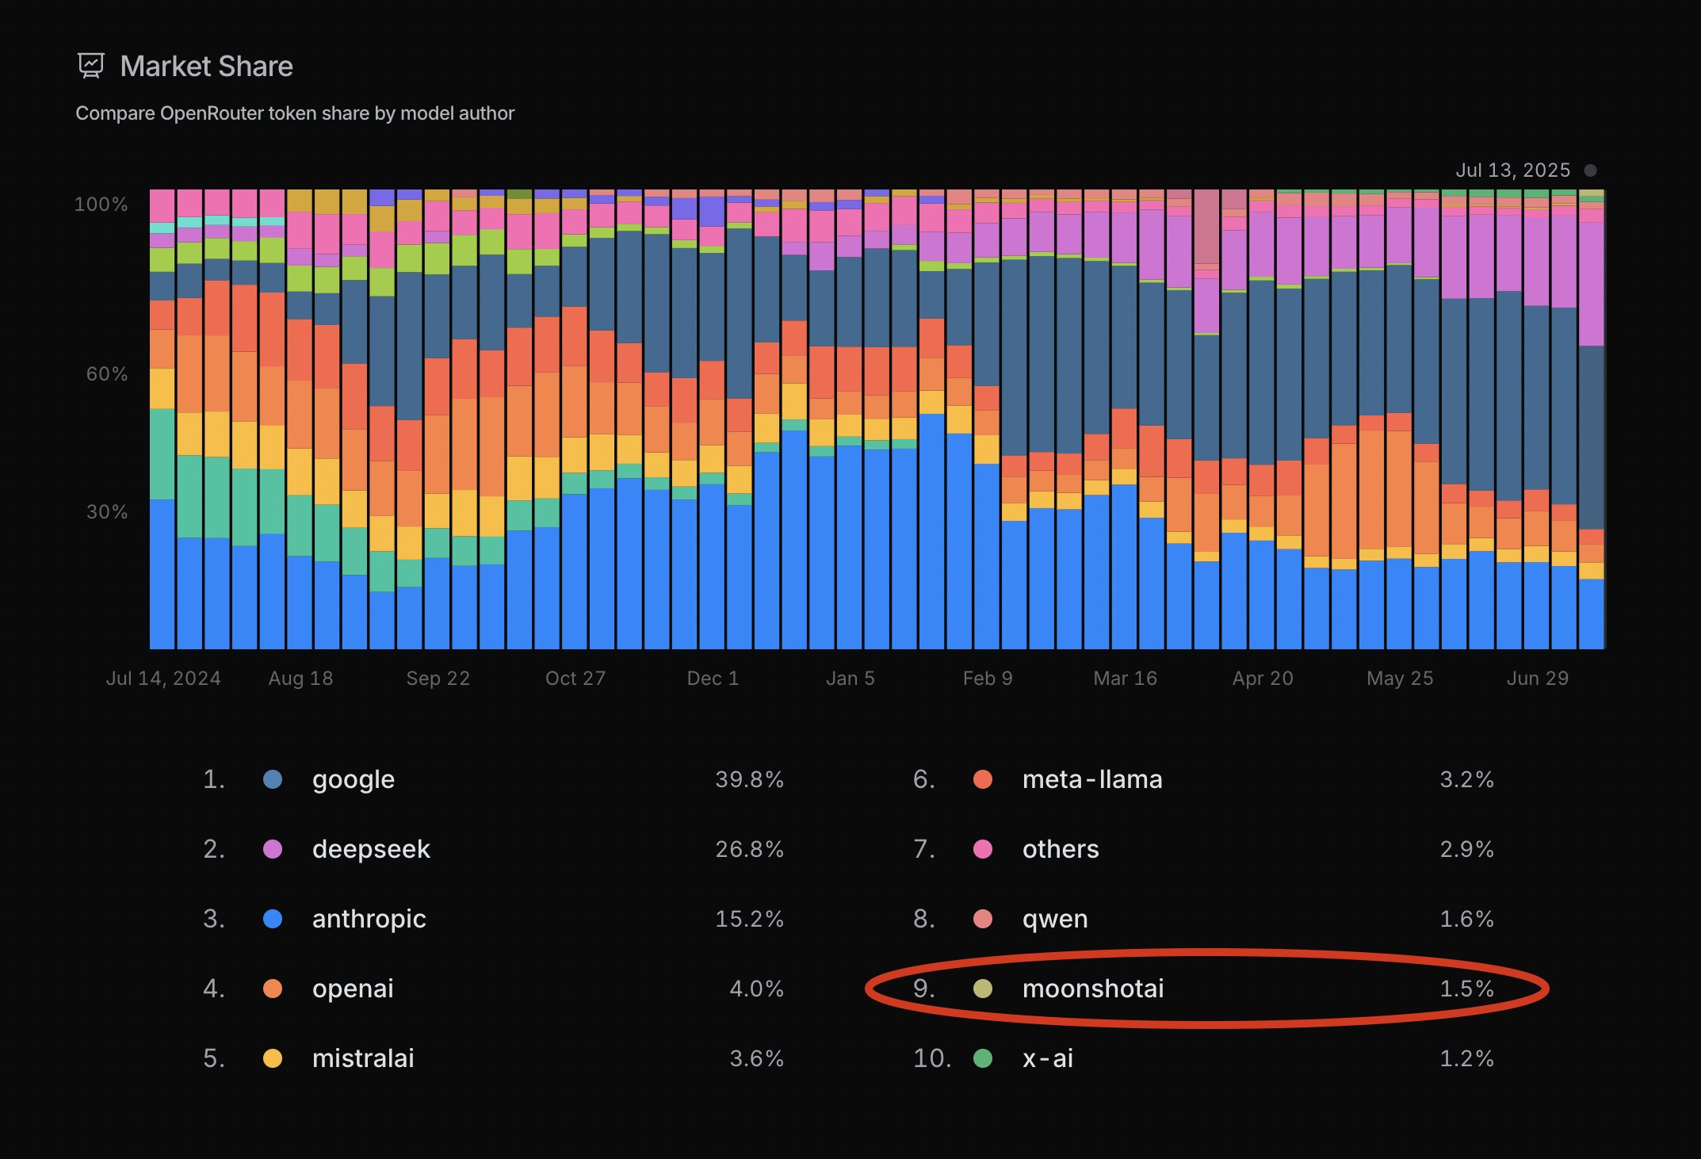Click the mistralai yellow legend dot
Image resolution: width=1701 pixels, height=1159 pixels.
[x=273, y=1058]
